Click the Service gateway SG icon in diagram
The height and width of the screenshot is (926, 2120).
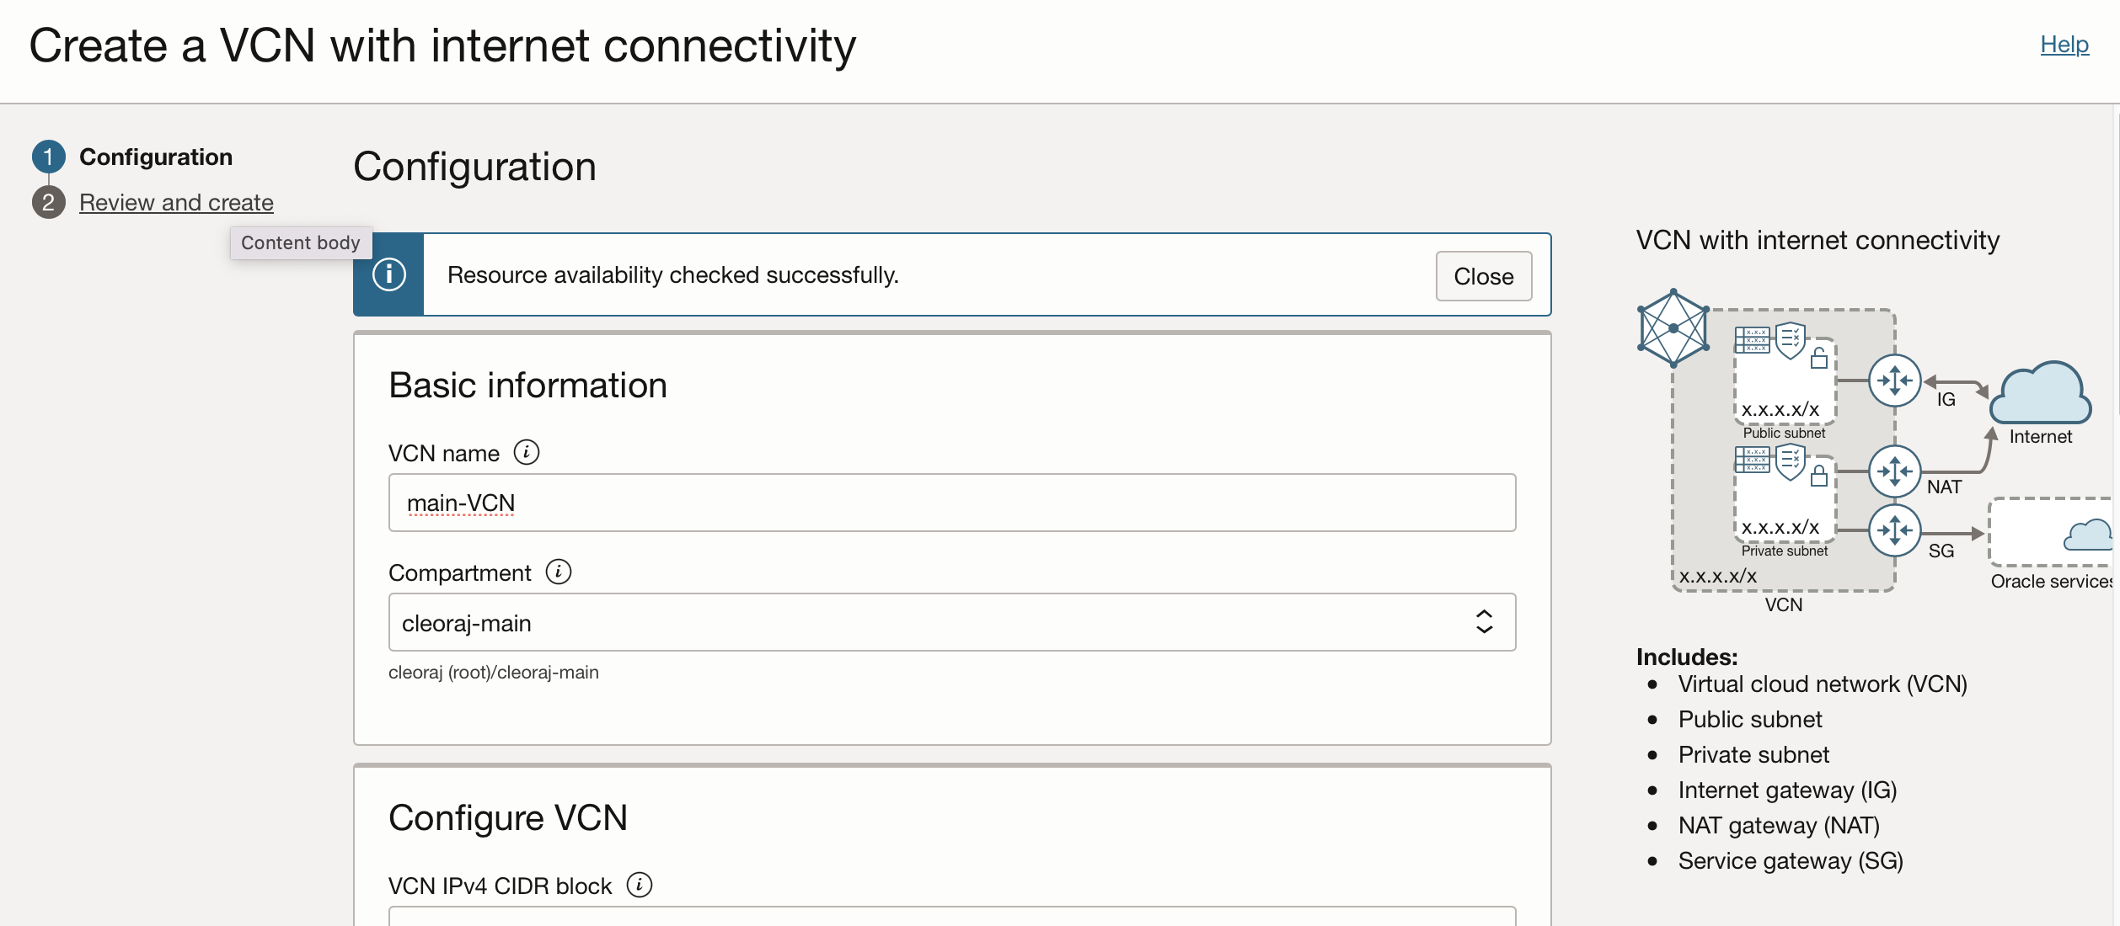click(x=1895, y=530)
